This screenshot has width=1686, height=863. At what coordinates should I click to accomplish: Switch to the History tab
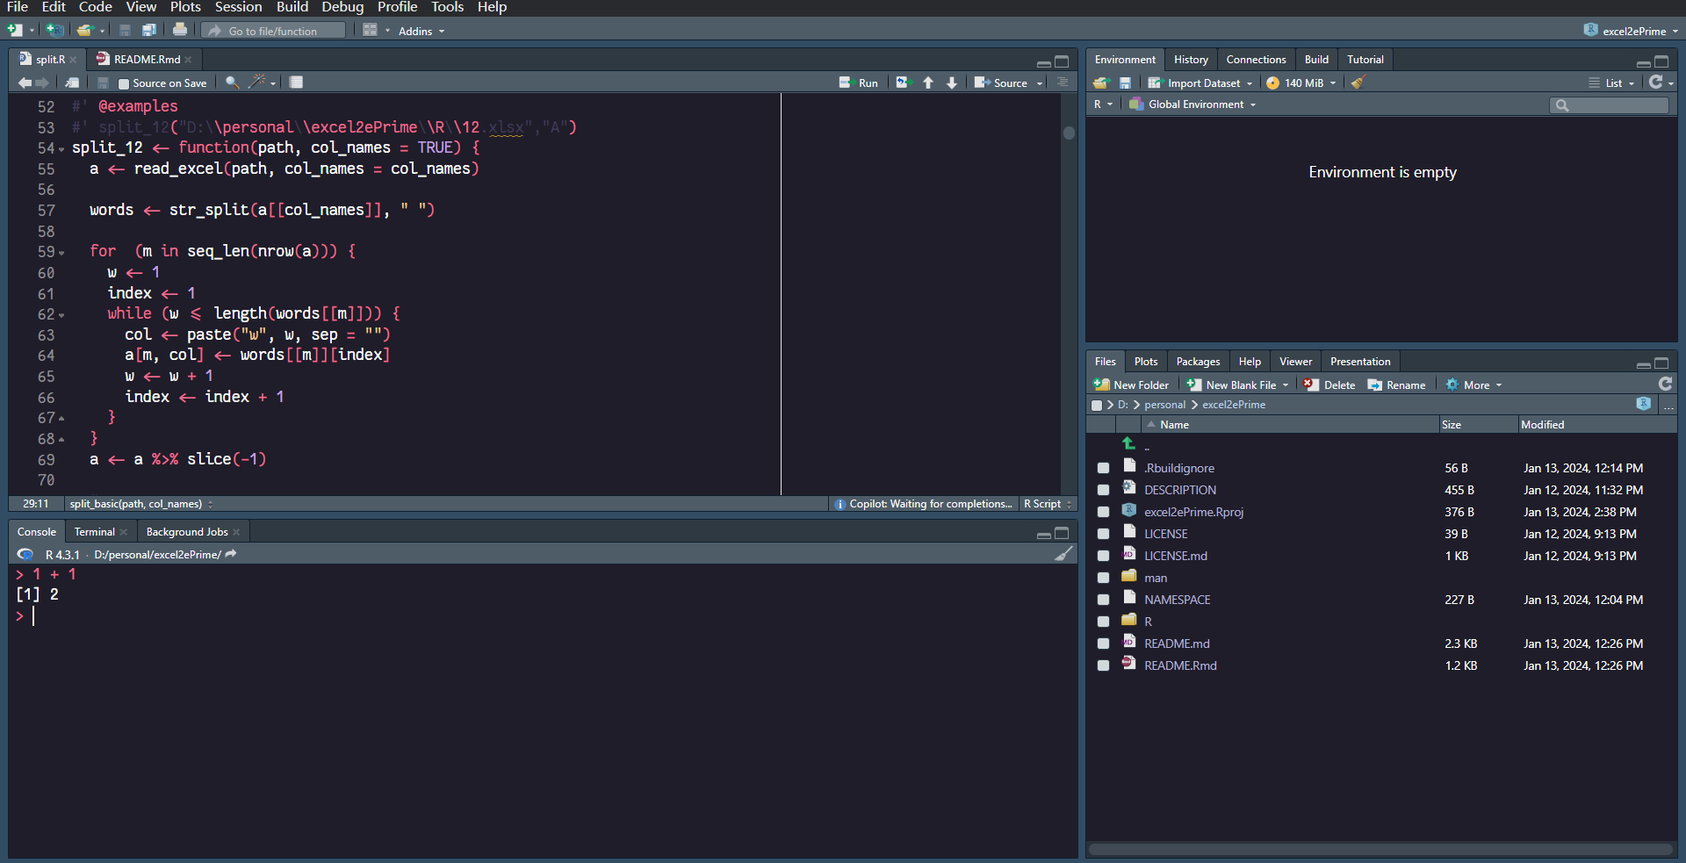(x=1191, y=59)
